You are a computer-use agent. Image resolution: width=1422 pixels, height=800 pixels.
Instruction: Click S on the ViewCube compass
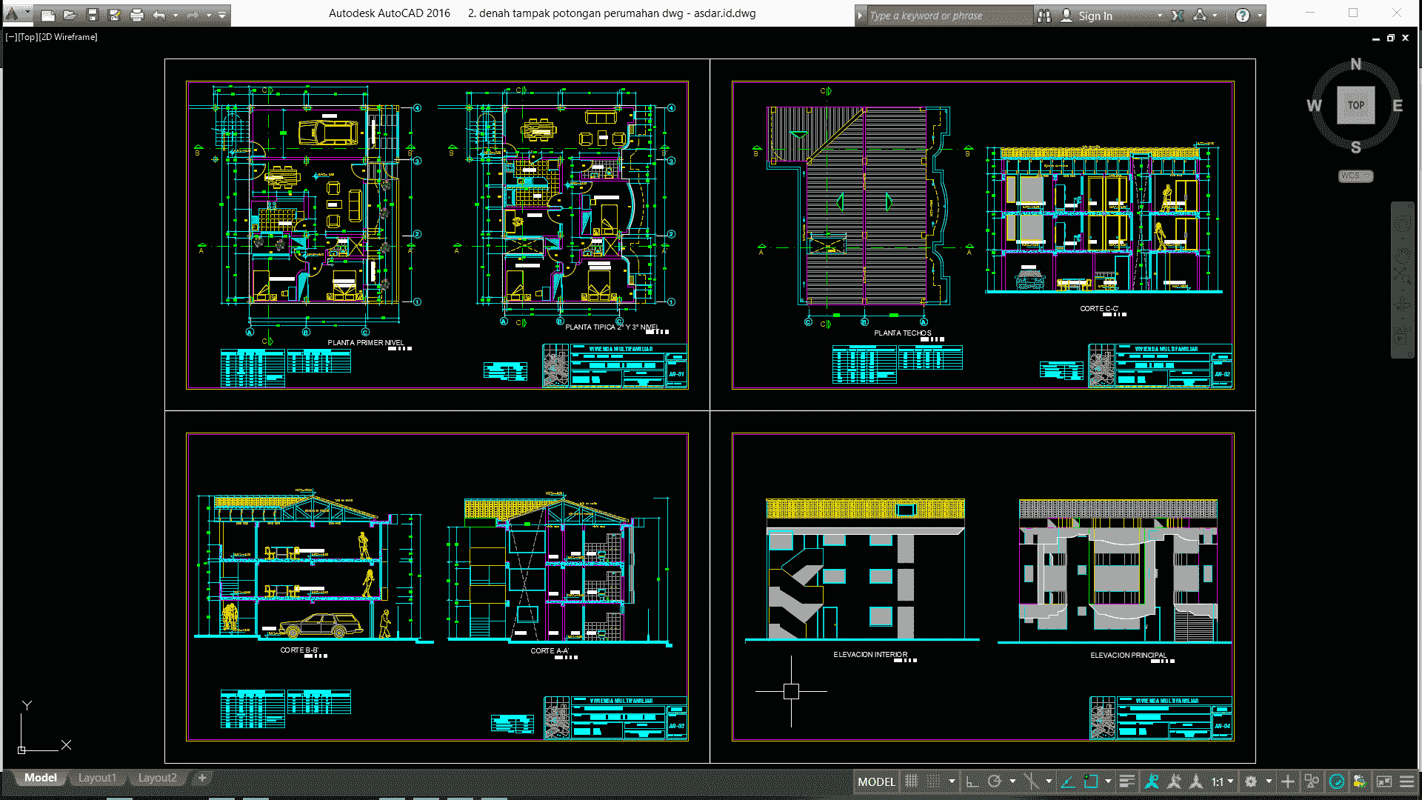pos(1355,147)
